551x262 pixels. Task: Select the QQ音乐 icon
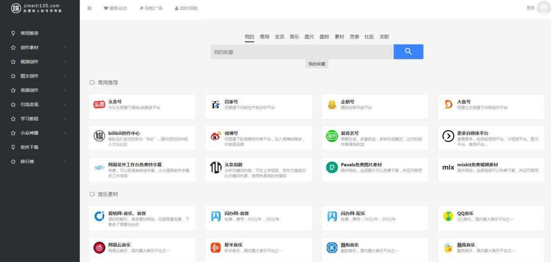(x=448, y=215)
